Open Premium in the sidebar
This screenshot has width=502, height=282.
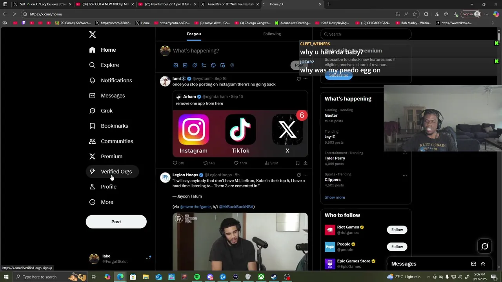[106, 156]
